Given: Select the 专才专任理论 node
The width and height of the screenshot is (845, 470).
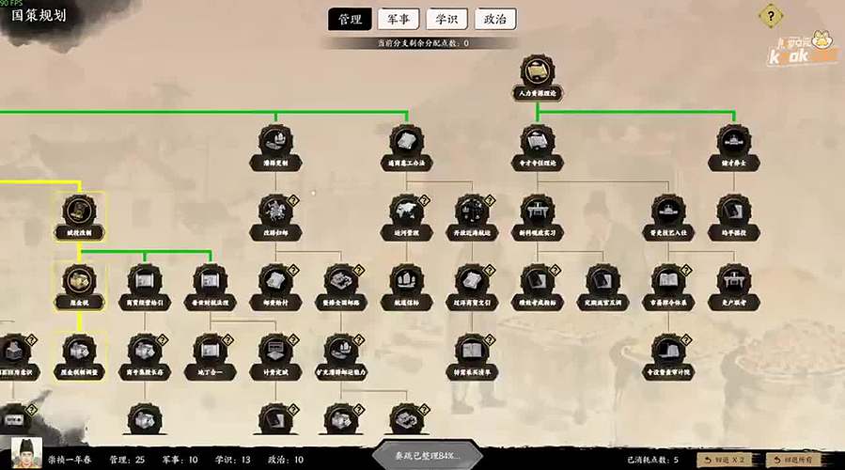Looking at the screenshot, I should (x=538, y=148).
